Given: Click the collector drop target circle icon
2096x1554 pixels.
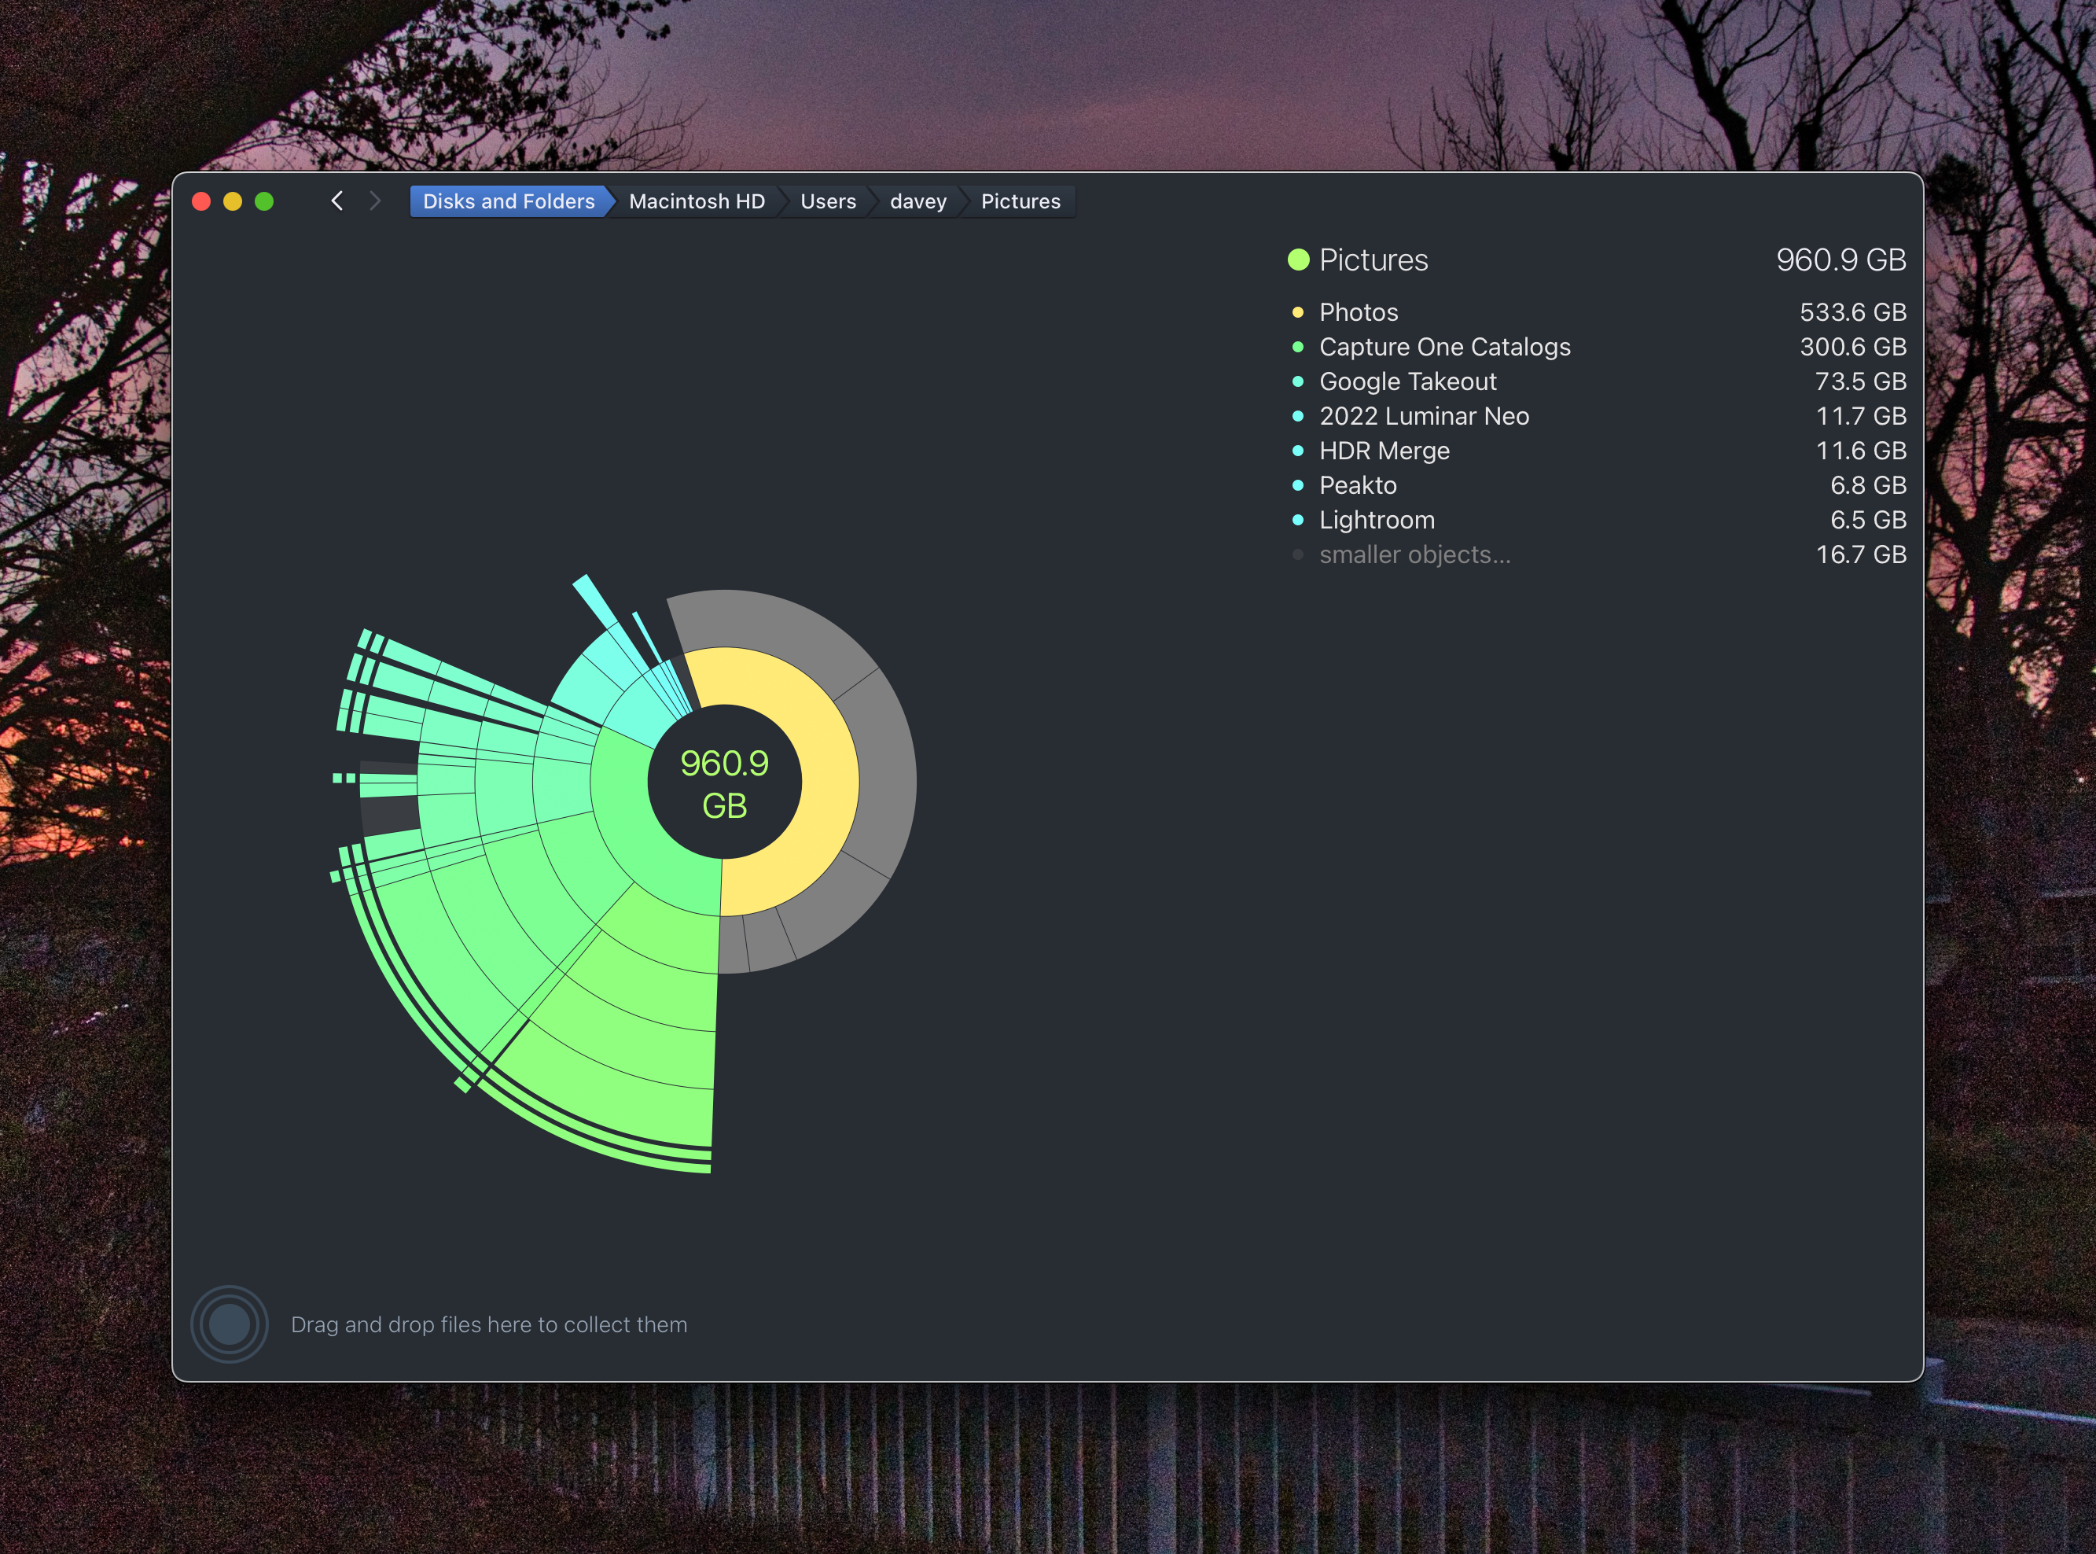Looking at the screenshot, I should (x=230, y=1324).
